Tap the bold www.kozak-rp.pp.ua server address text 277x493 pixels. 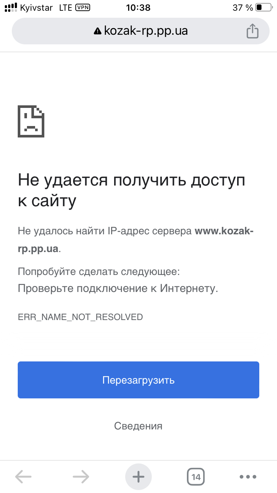pos(224,231)
